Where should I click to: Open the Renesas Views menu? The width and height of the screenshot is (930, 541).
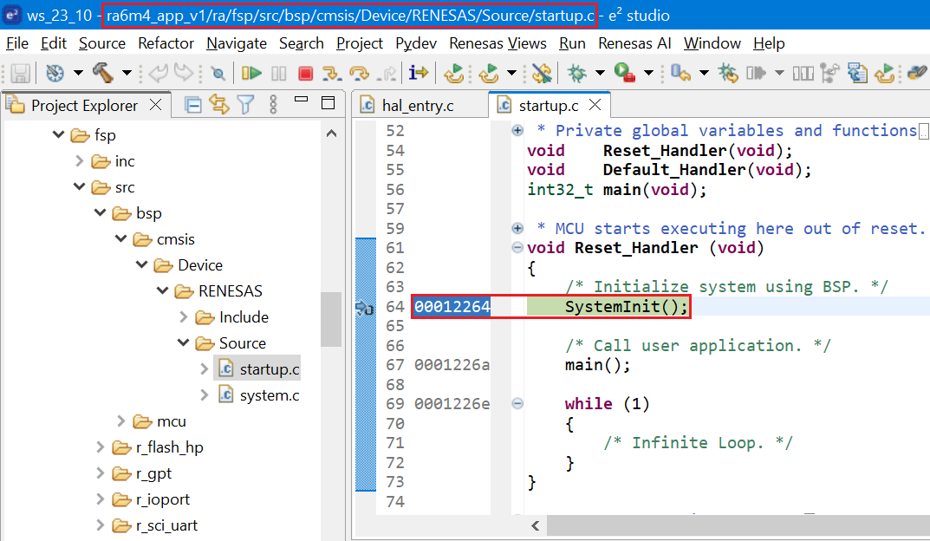tap(498, 43)
